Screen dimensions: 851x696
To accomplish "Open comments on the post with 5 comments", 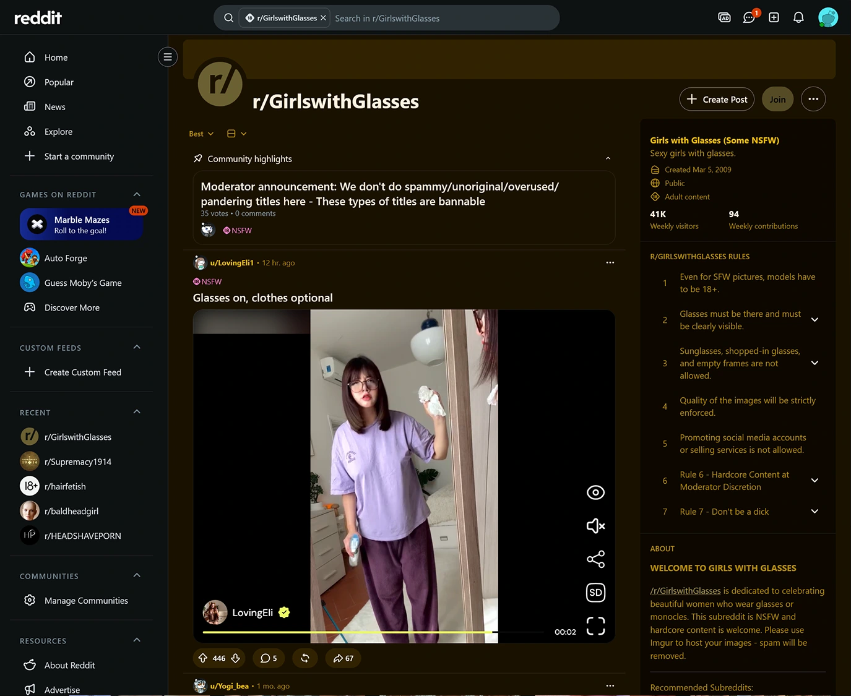I will (269, 658).
